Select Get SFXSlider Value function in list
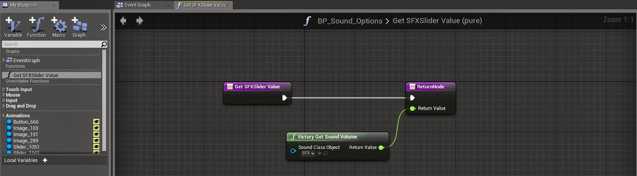This screenshot has height=176, width=637. [x=51, y=75]
